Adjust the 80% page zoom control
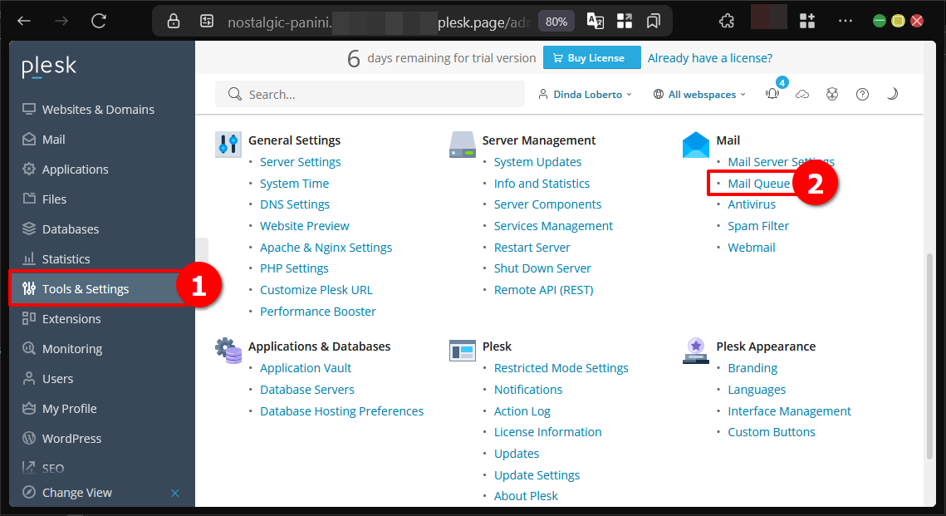This screenshot has width=946, height=516. 556,21
